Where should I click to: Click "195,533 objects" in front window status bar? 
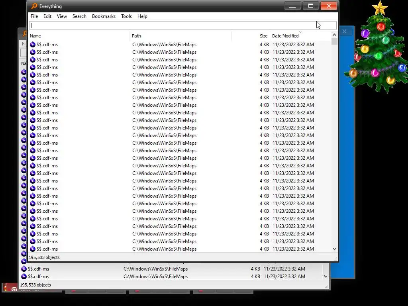click(44, 257)
